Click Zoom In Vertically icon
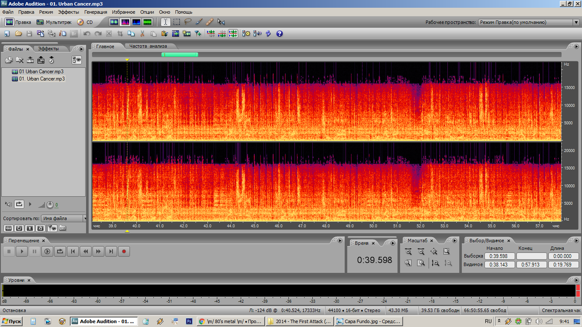Screen dimensions: 582x327 tap(435, 263)
